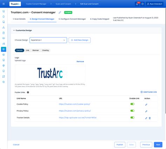Click the Cancel link
The width and height of the screenshot is (166, 149).
click(16, 145)
